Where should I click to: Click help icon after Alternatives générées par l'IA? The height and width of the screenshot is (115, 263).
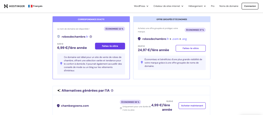coord(112,91)
